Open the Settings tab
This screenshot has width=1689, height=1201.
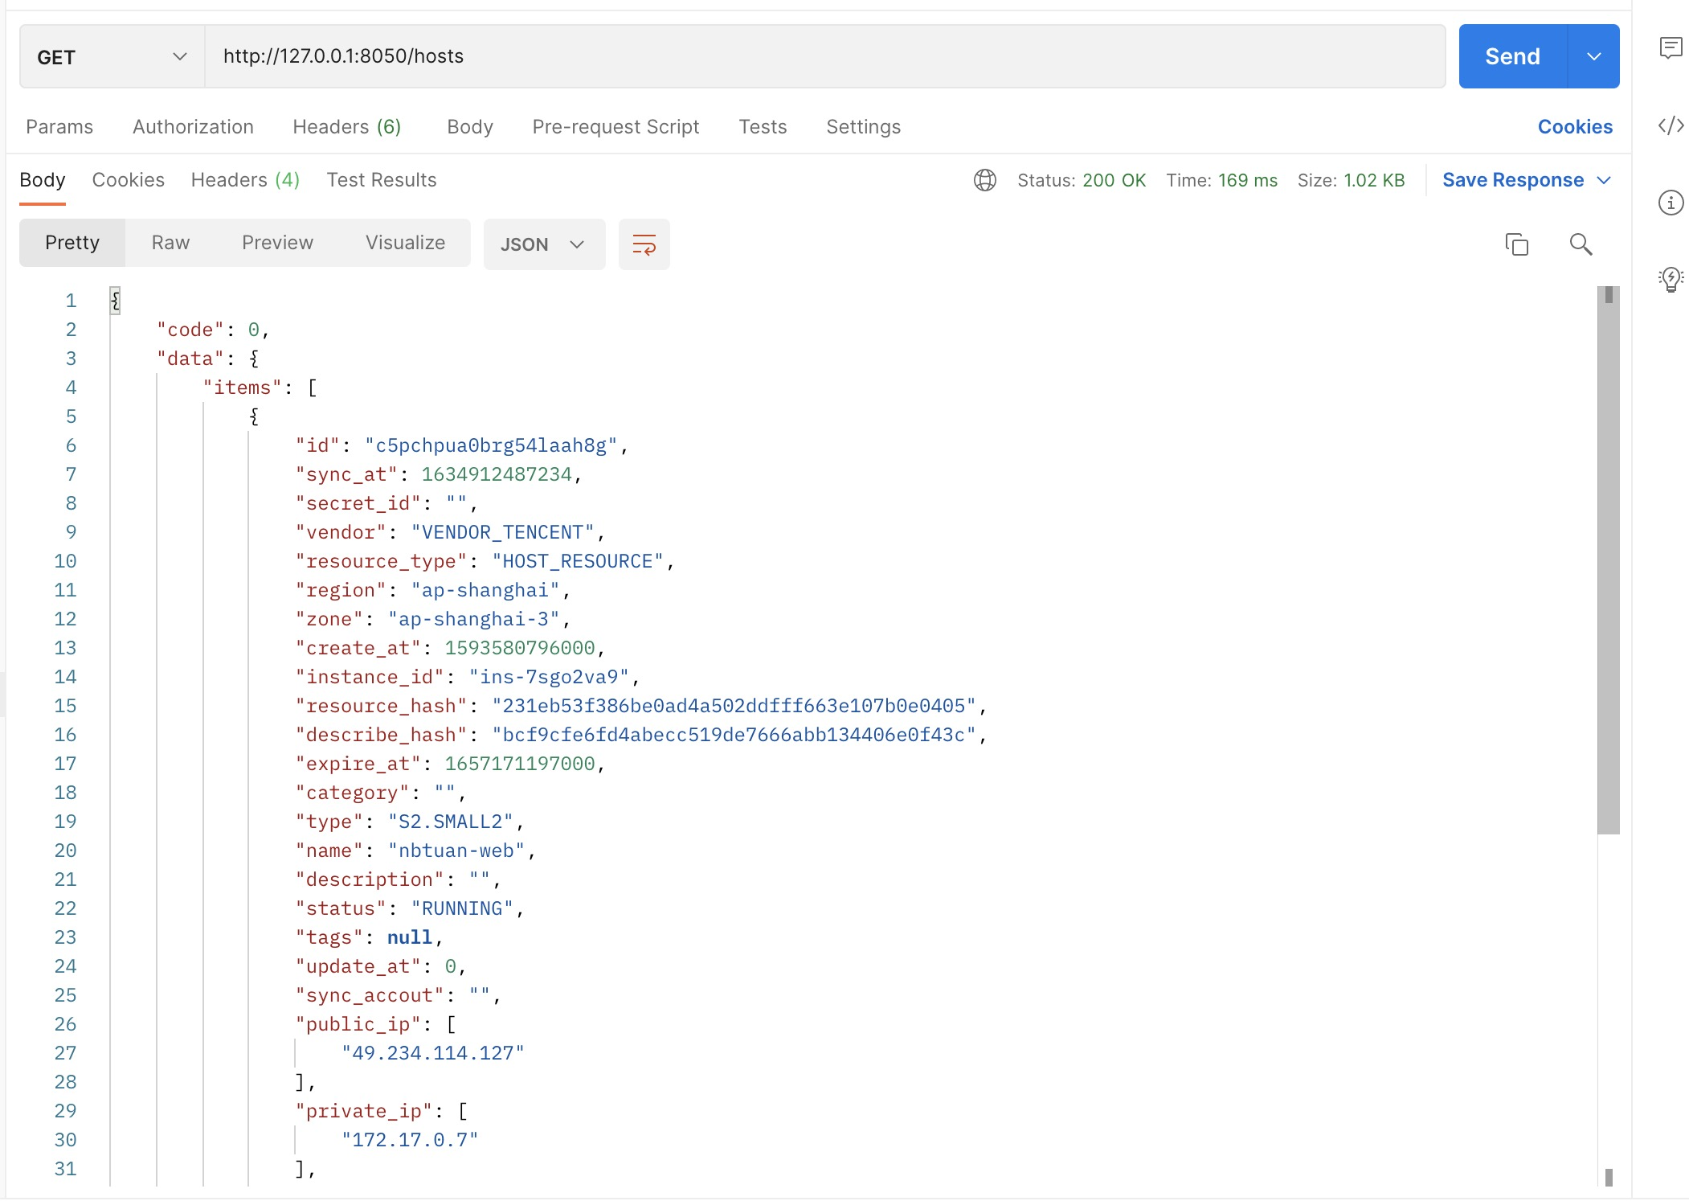coord(863,127)
